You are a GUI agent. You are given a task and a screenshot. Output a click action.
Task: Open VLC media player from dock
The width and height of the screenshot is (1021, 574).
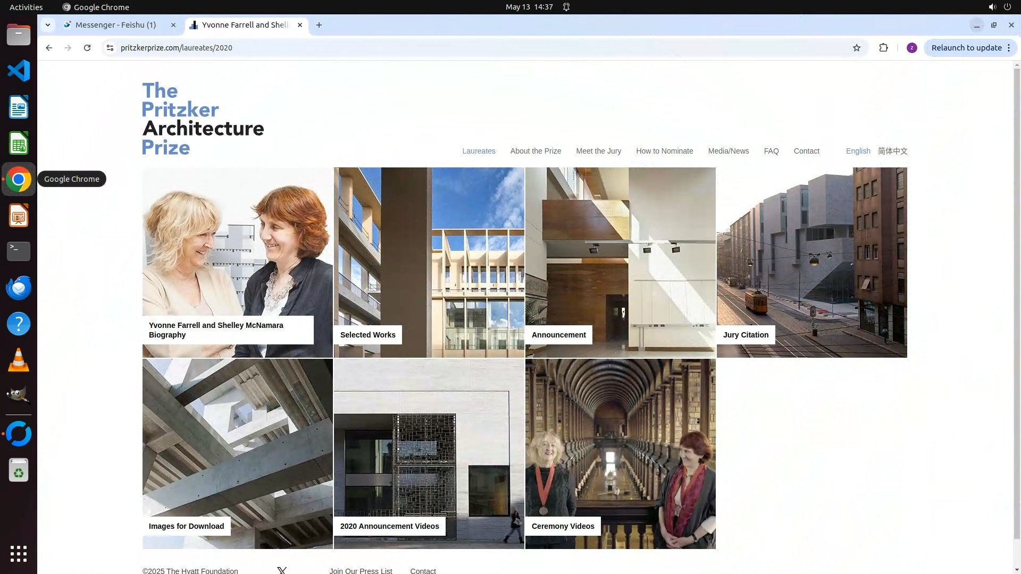(x=19, y=360)
